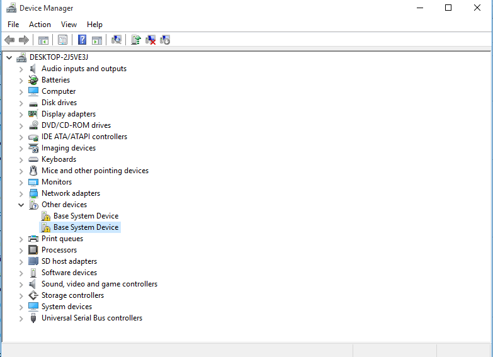
Task: Click the Mice pointing devices icon
Action: [33, 171]
